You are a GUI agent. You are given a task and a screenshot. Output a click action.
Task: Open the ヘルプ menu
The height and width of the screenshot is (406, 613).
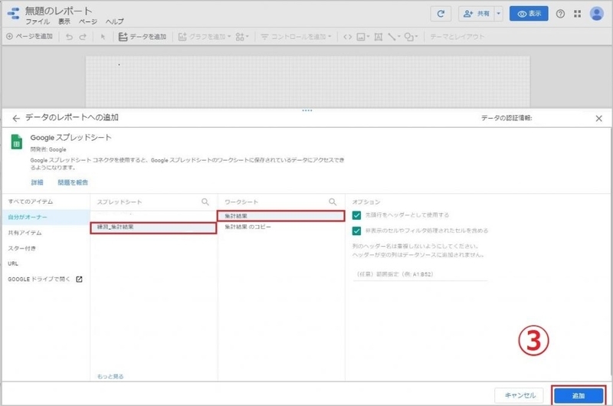point(114,21)
